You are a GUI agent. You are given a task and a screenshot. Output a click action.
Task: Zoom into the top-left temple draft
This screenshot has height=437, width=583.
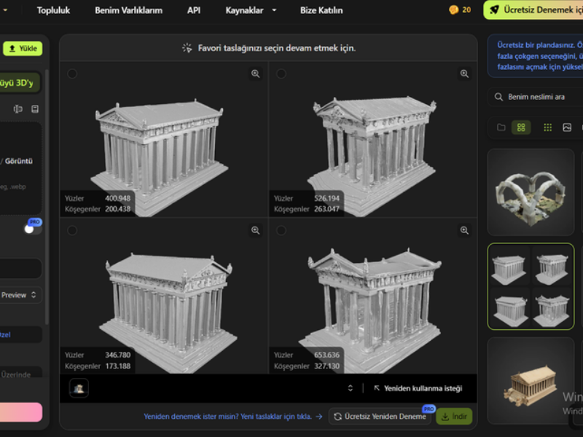click(255, 74)
